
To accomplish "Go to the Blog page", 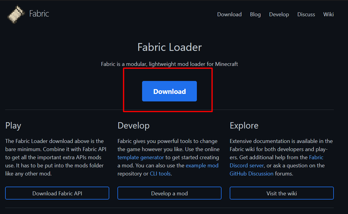I will point(255,14).
